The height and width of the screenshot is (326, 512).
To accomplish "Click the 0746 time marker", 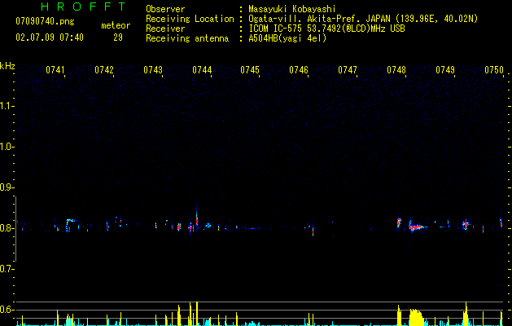I will tap(299, 70).
